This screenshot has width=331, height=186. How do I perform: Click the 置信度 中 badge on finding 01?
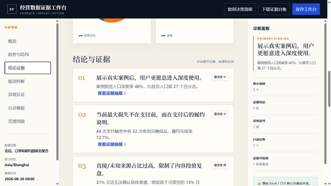220,77
